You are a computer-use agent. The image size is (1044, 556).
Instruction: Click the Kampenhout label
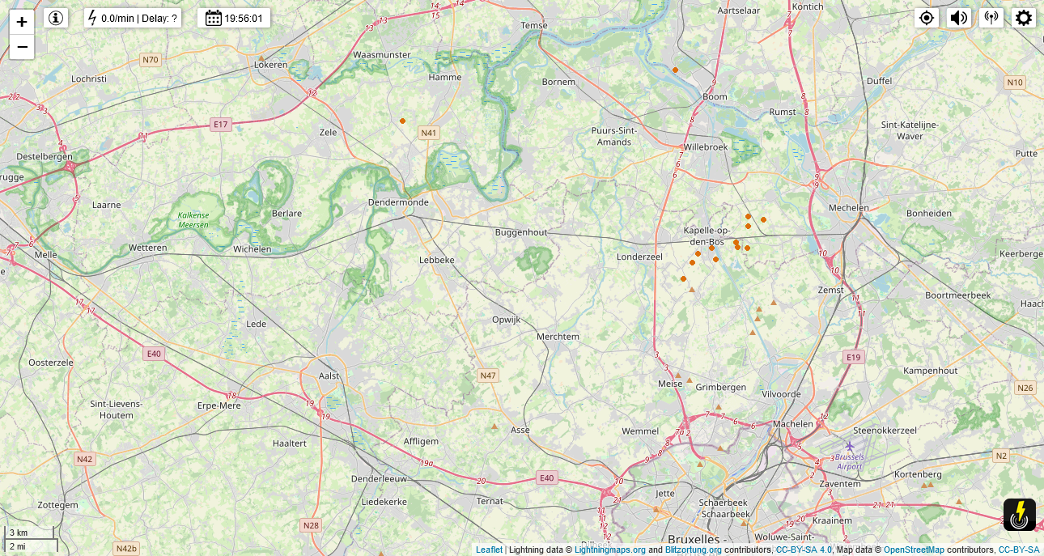(931, 371)
